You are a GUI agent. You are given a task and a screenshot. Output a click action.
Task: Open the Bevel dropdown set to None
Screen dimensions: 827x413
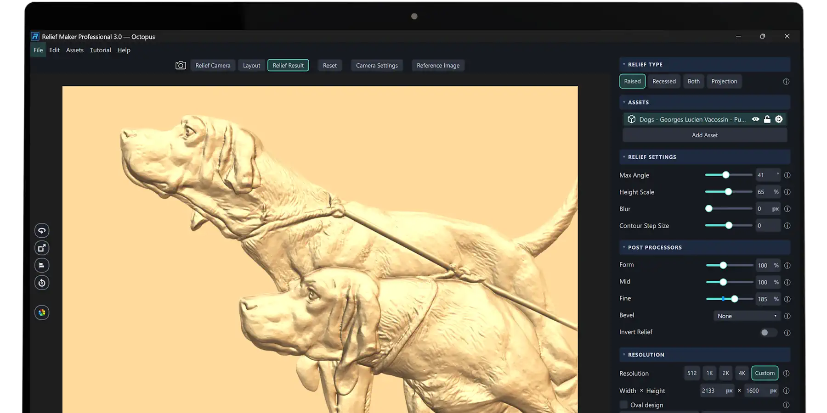747,316
